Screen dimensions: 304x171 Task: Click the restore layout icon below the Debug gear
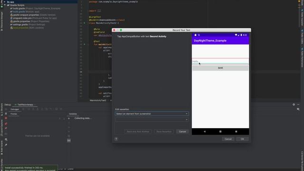(298, 109)
